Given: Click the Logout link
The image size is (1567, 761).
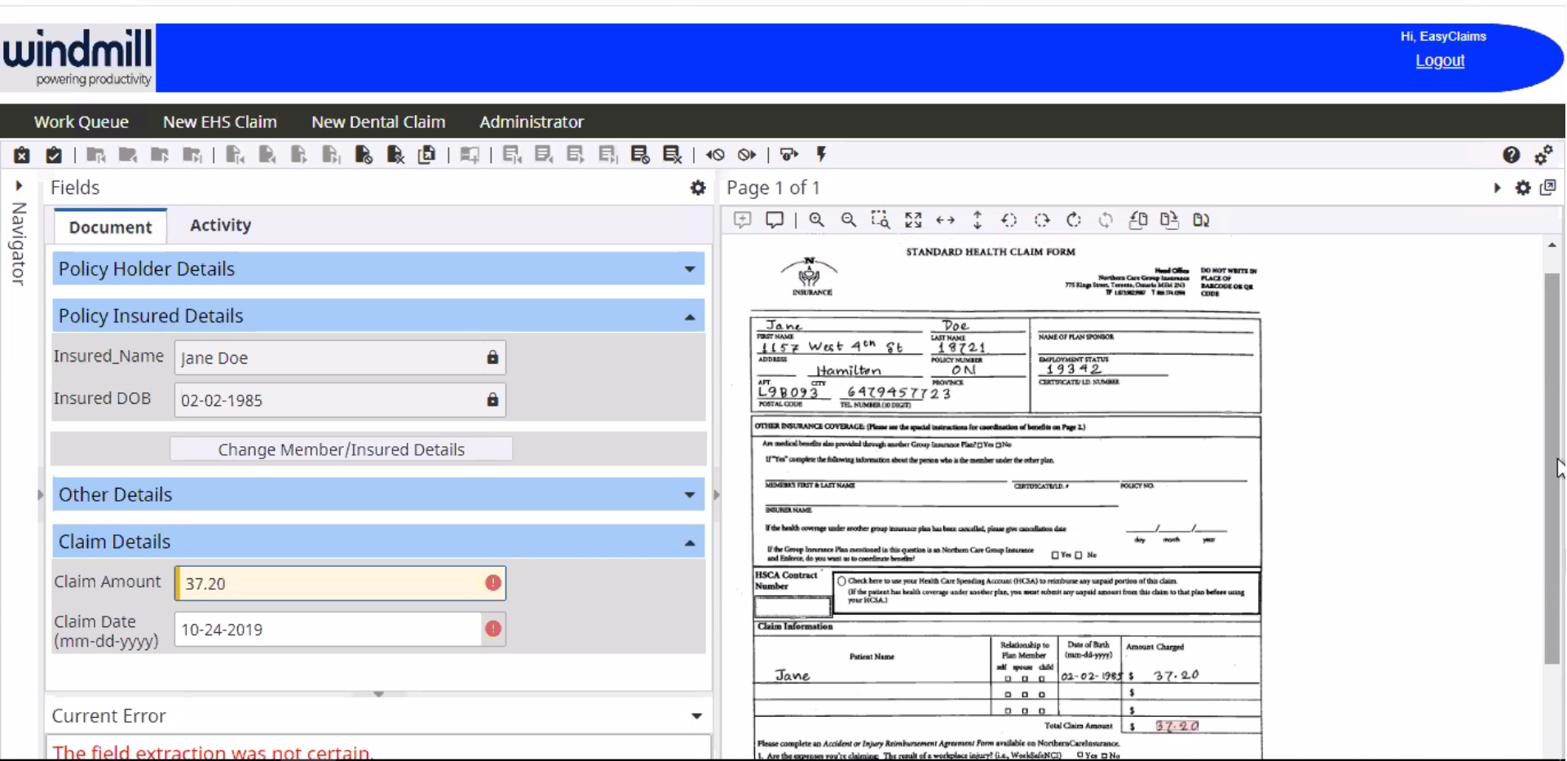Looking at the screenshot, I should tap(1439, 60).
